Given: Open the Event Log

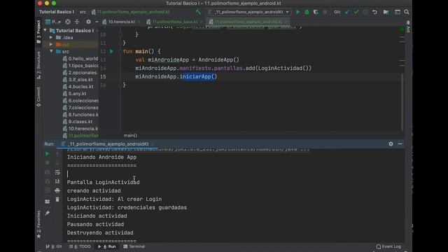Looking at the screenshot, I should point(388,246).
